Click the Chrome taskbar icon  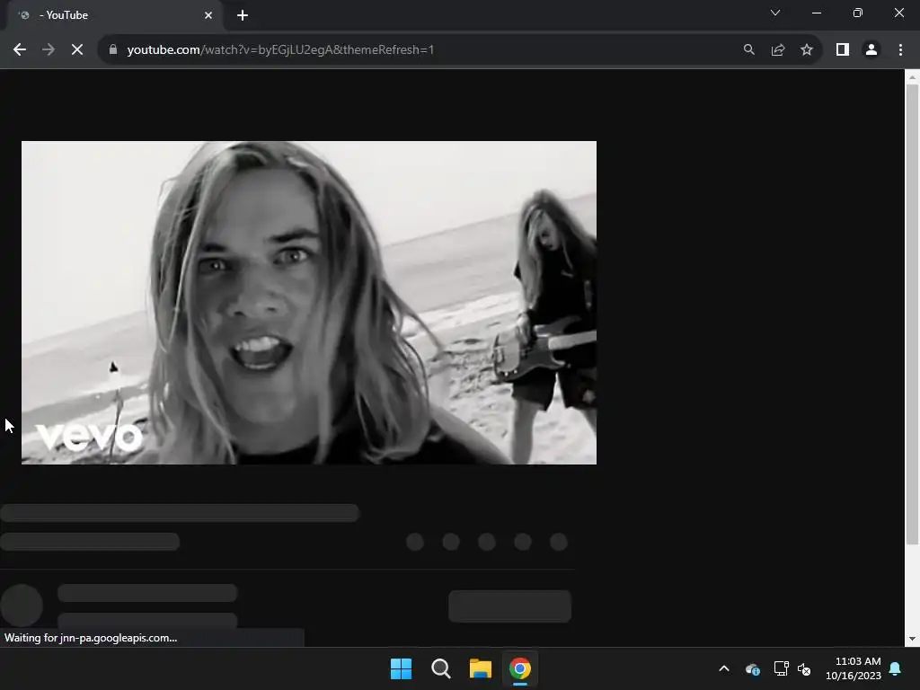[x=520, y=668]
